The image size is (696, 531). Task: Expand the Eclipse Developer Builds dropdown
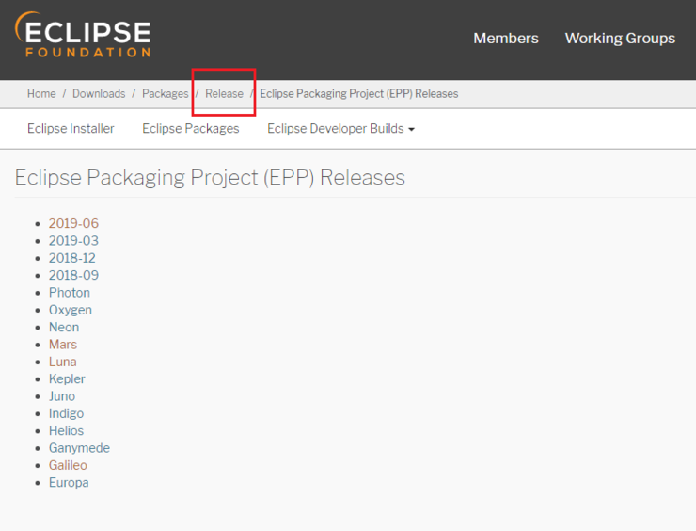[x=340, y=129]
